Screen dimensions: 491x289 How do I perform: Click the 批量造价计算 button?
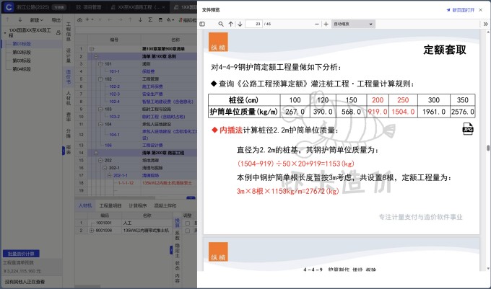click(20, 254)
